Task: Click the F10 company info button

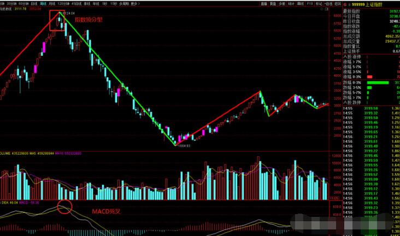Action: (x=310, y=3)
